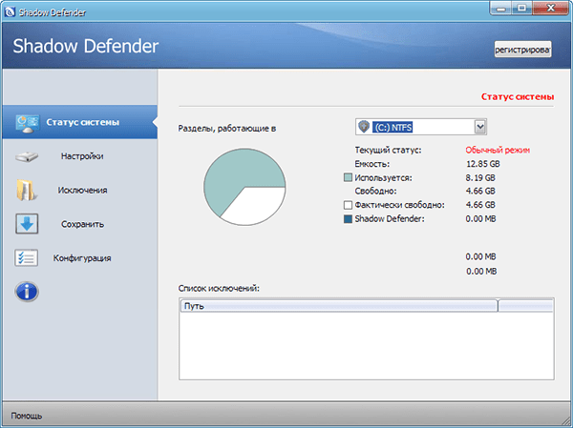Image resolution: width=573 pixels, height=428 pixels.
Task: Click the shield icon in the drive selector
Action: 364,127
